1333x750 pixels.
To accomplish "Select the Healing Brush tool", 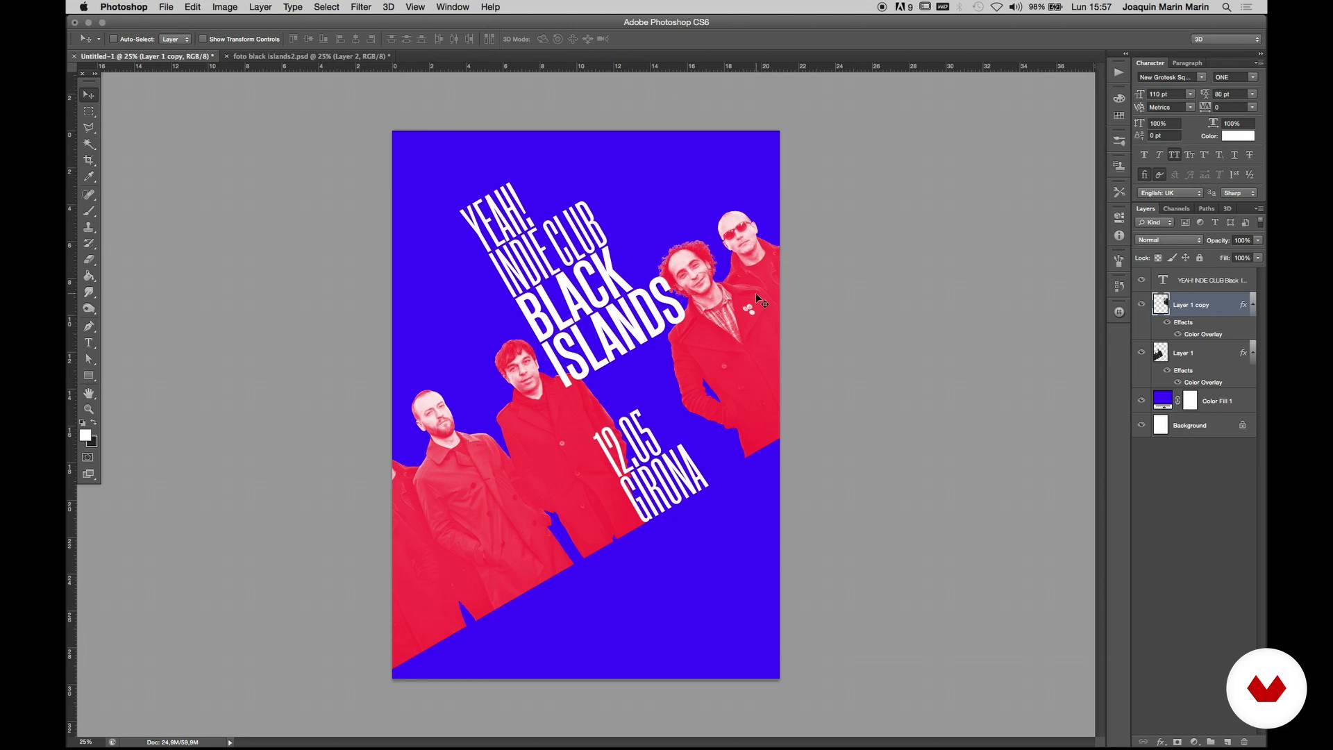I will tap(89, 194).
